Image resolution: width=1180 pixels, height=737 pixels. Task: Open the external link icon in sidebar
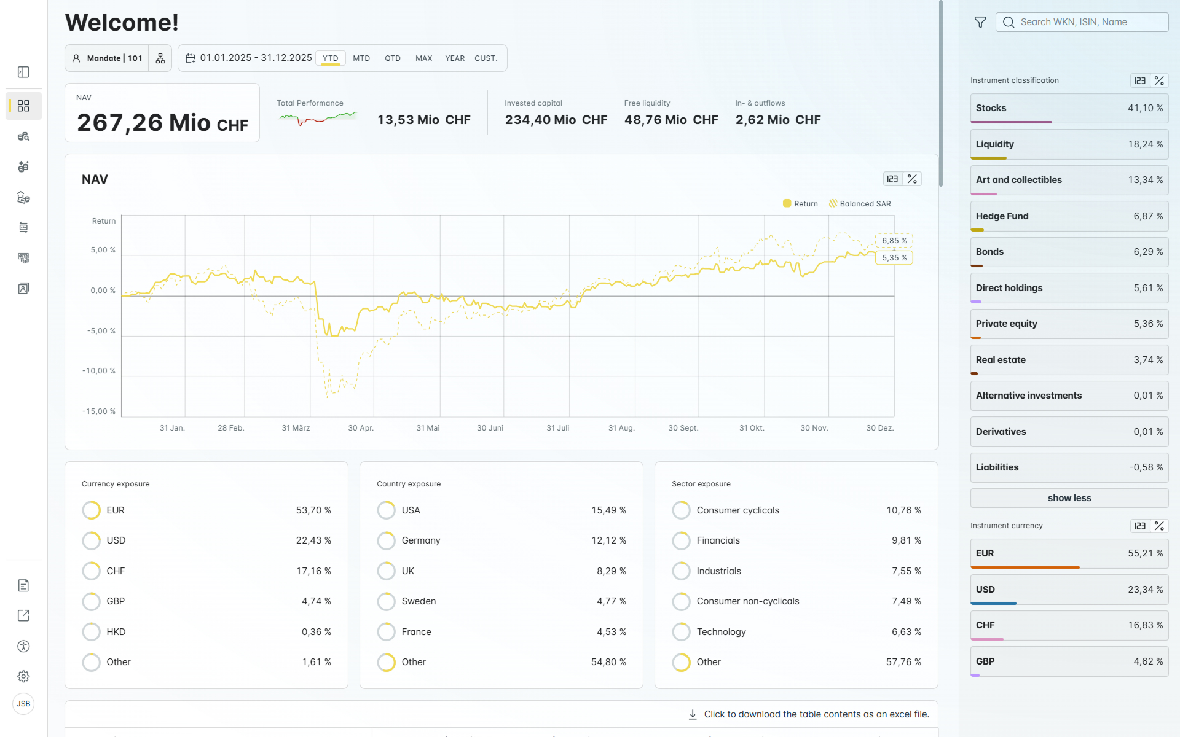[23, 615]
